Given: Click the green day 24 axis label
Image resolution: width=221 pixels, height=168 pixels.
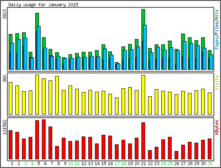Looking at the screenshot, I should (x=163, y=163).
